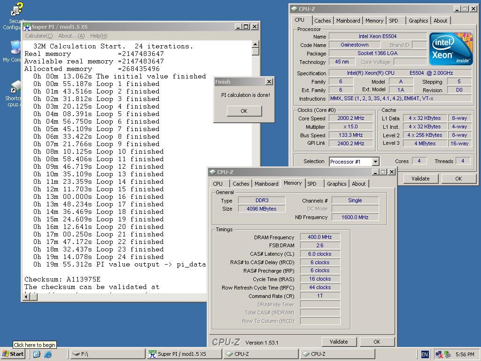Click the memory Size 4096 MBytes value
Viewport: 481px width, 361px height.
[x=262, y=209]
